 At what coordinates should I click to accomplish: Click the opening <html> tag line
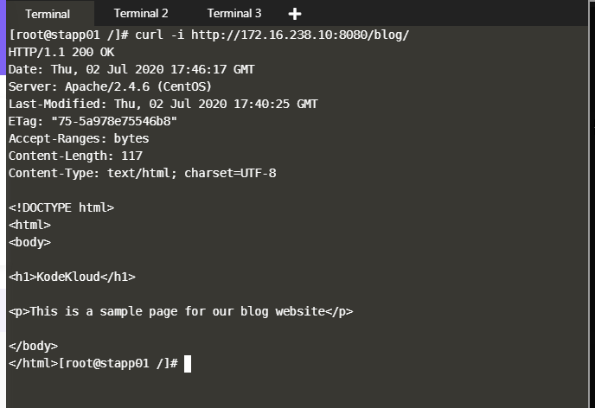pos(29,225)
